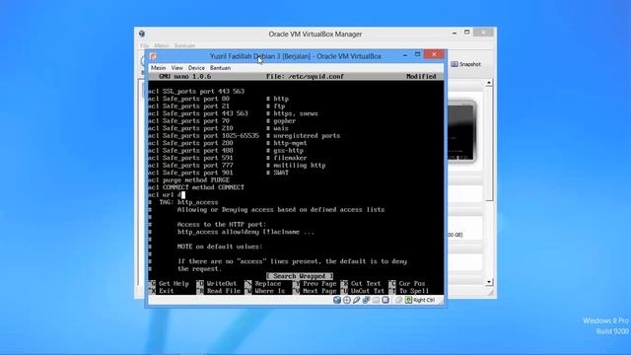Click the 'acl CONNECT method CONNECT' line

[196, 187]
